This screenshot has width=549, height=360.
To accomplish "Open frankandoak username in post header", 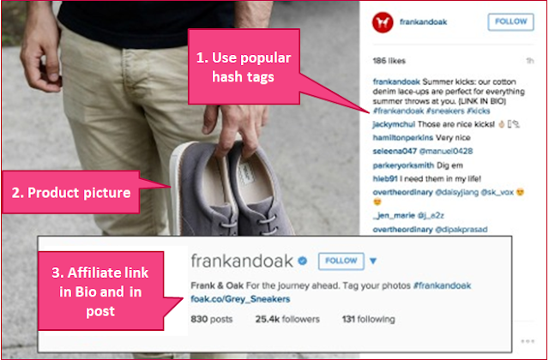I will 423,22.
